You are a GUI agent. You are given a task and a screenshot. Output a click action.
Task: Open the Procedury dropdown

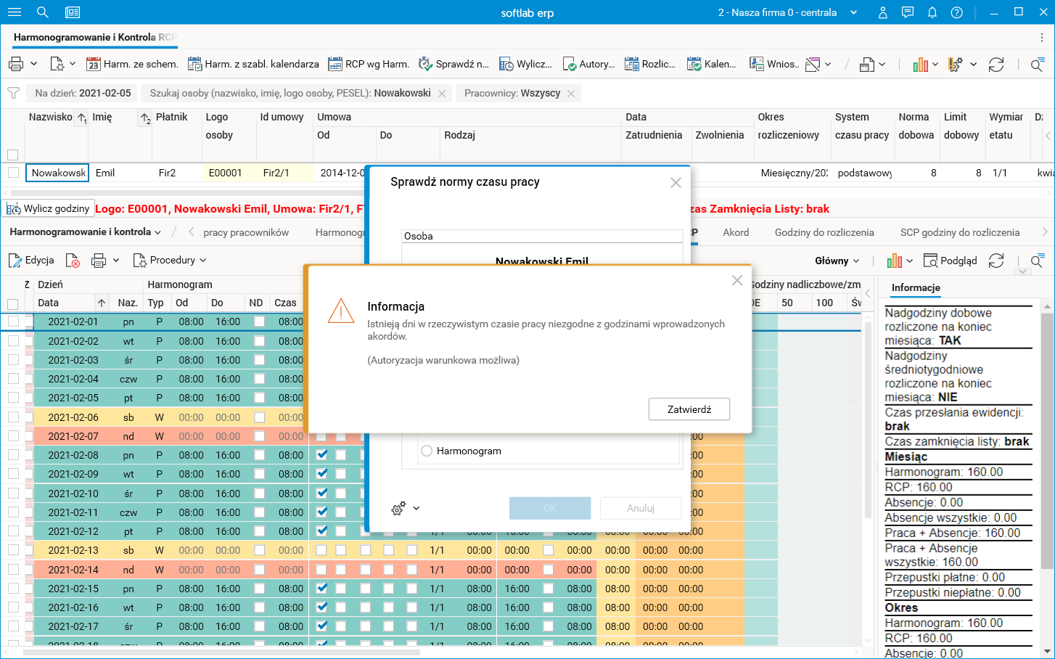(170, 261)
